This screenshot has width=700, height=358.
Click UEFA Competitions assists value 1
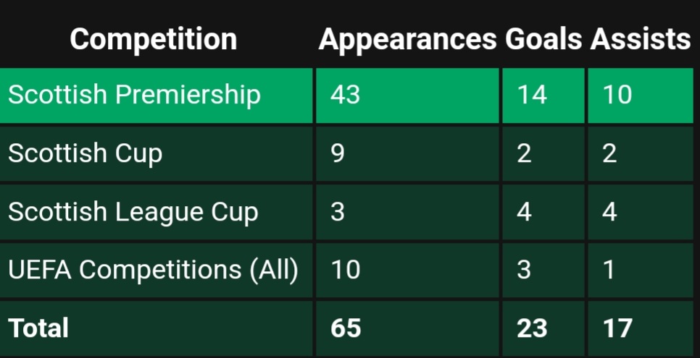coord(609,270)
